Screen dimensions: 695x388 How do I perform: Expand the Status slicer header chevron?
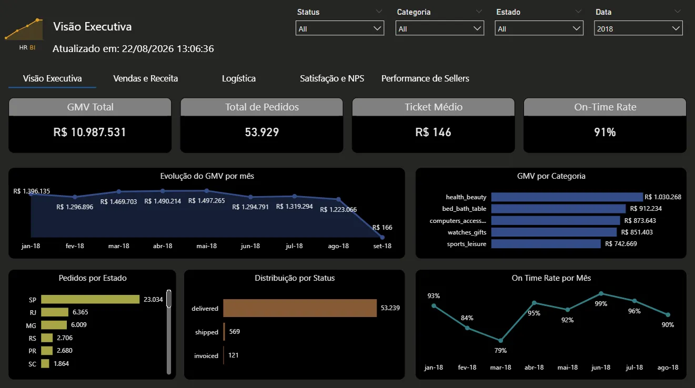pyautogui.click(x=379, y=12)
